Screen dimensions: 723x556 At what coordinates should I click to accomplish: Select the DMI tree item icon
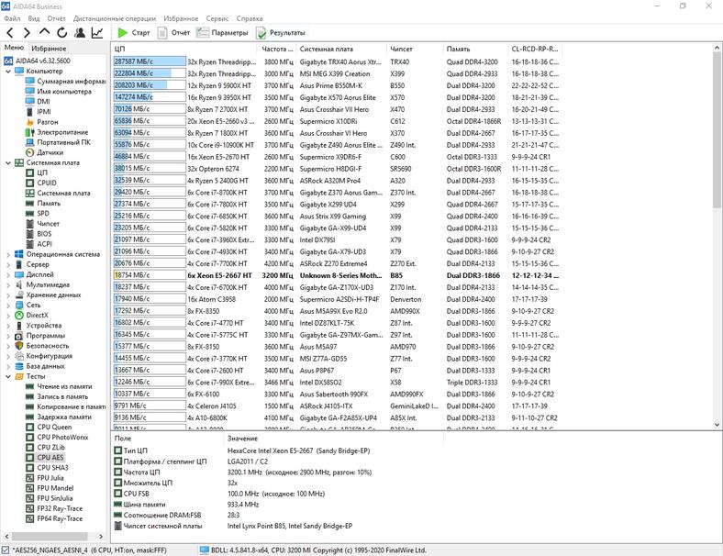pyautogui.click(x=30, y=102)
